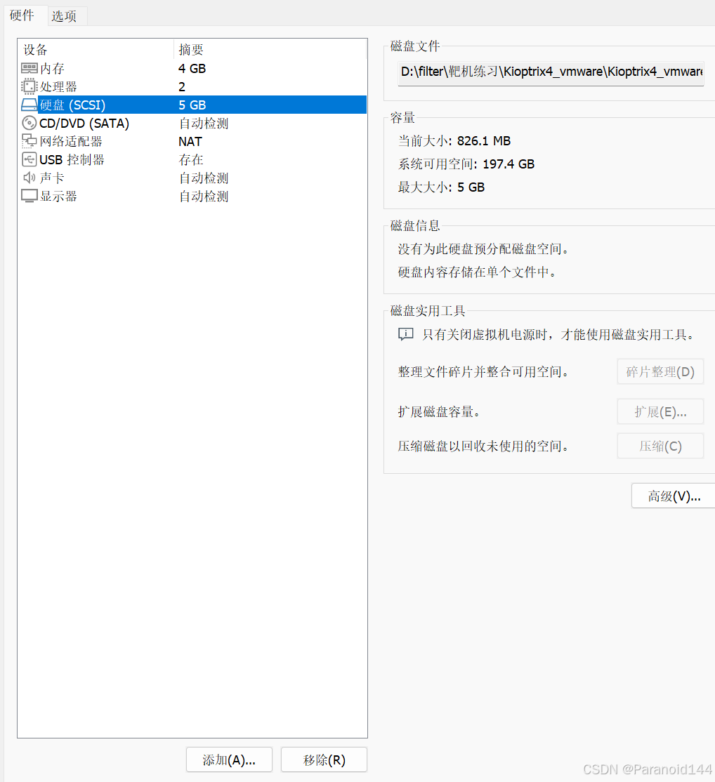Click the 存在 USB summary value
Image resolution: width=715 pixels, height=782 pixels.
point(191,159)
